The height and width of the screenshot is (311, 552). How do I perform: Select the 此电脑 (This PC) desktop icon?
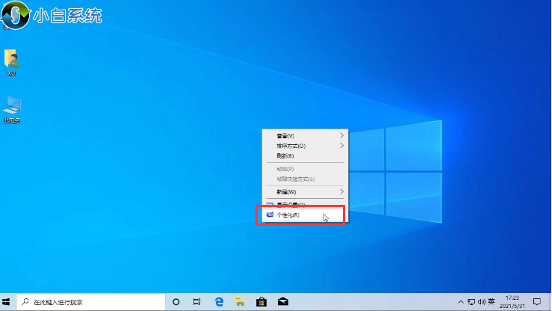[x=12, y=107]
